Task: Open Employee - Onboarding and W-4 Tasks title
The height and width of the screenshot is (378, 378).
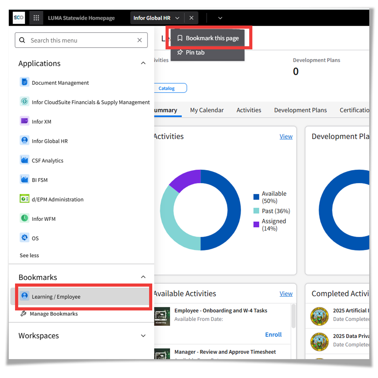Action: pos(220,310)
